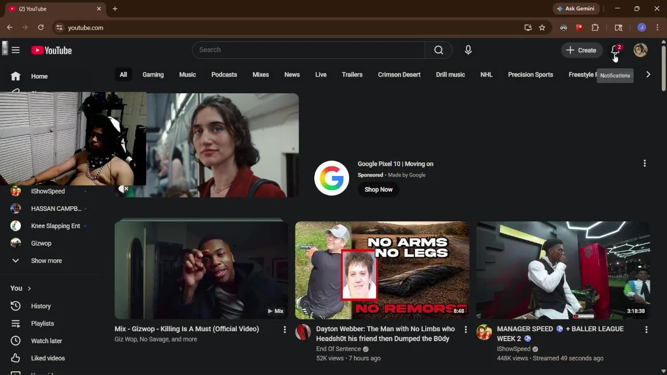Select the Precision Sports chip
Screen dimensions: 667x375
tap(530, 74)
